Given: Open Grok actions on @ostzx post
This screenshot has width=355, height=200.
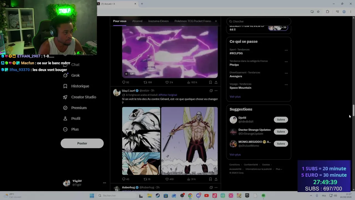Looking at the screenshot, I should (211, 91).
